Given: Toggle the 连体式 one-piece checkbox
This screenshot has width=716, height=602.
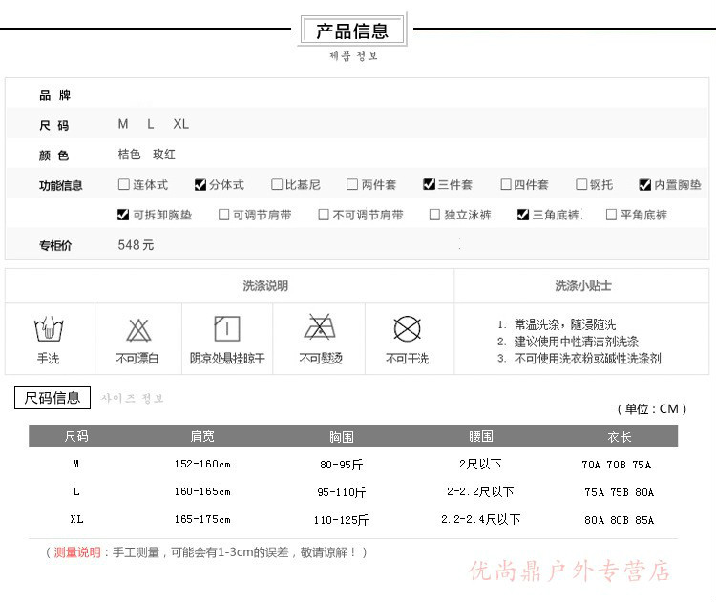Looking at the screenshot, I should [x=123, y=185].
